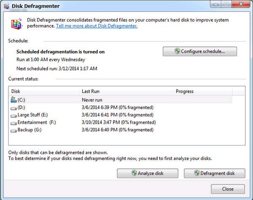This screenshot has width=253, height=200.
Task: Select the Never run entry for C:
Action: (x=92, y=100)
